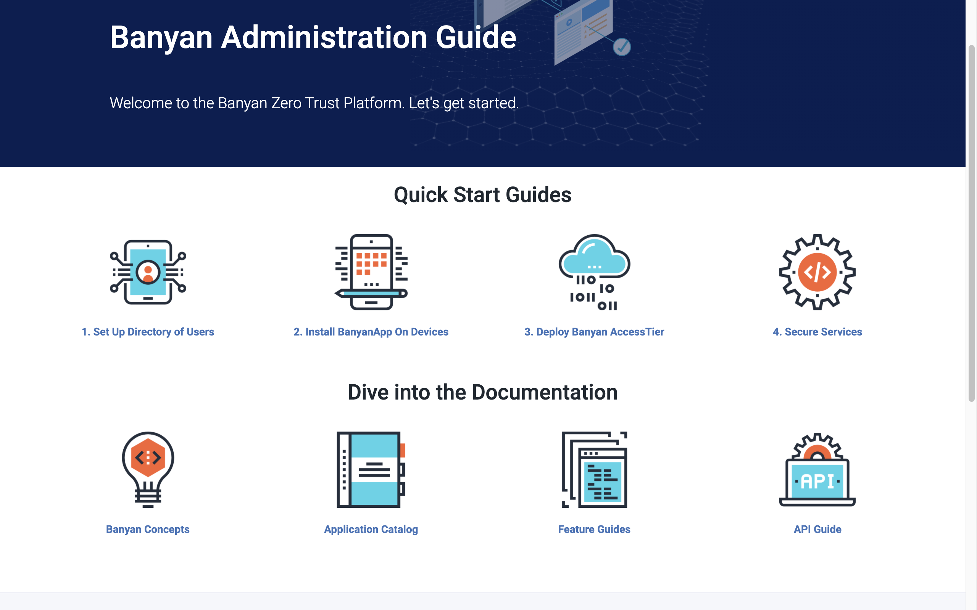977x610 pixels.
Task: Click the page's vertical scrollbar thumb
Action: 971,223
